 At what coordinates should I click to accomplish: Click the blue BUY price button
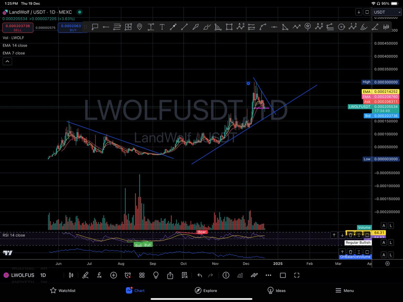pos(71,28)
